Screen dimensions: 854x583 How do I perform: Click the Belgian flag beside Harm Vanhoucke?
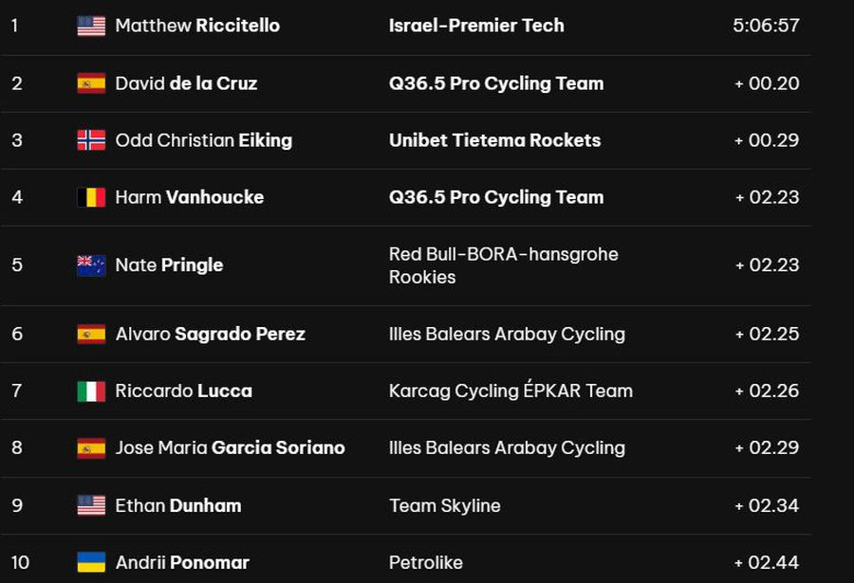(x=91, y=197)
